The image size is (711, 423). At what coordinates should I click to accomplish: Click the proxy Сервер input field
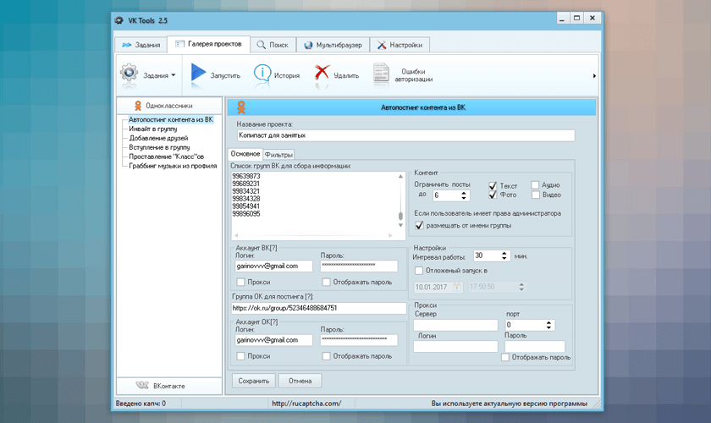[x=455, y=325]
